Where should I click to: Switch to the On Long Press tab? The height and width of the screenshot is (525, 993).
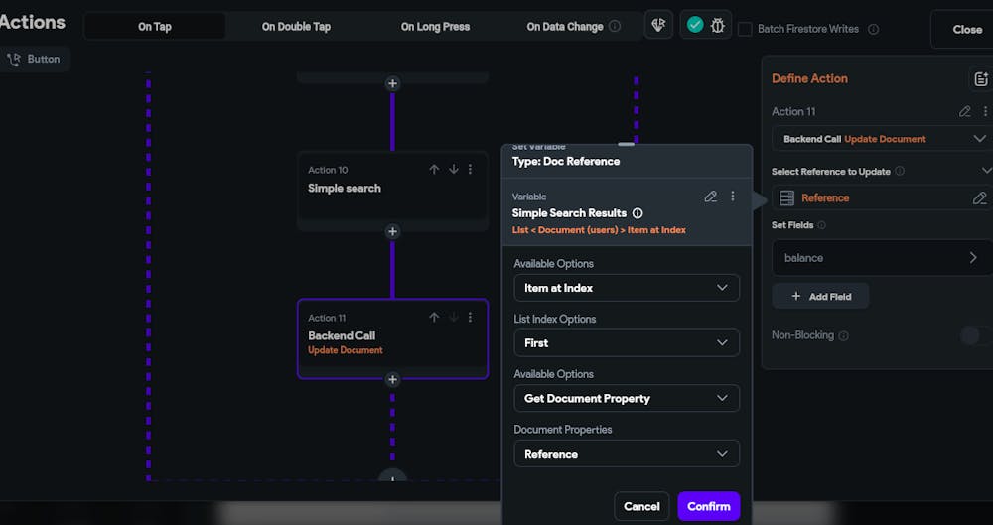[x=435, y=27]
